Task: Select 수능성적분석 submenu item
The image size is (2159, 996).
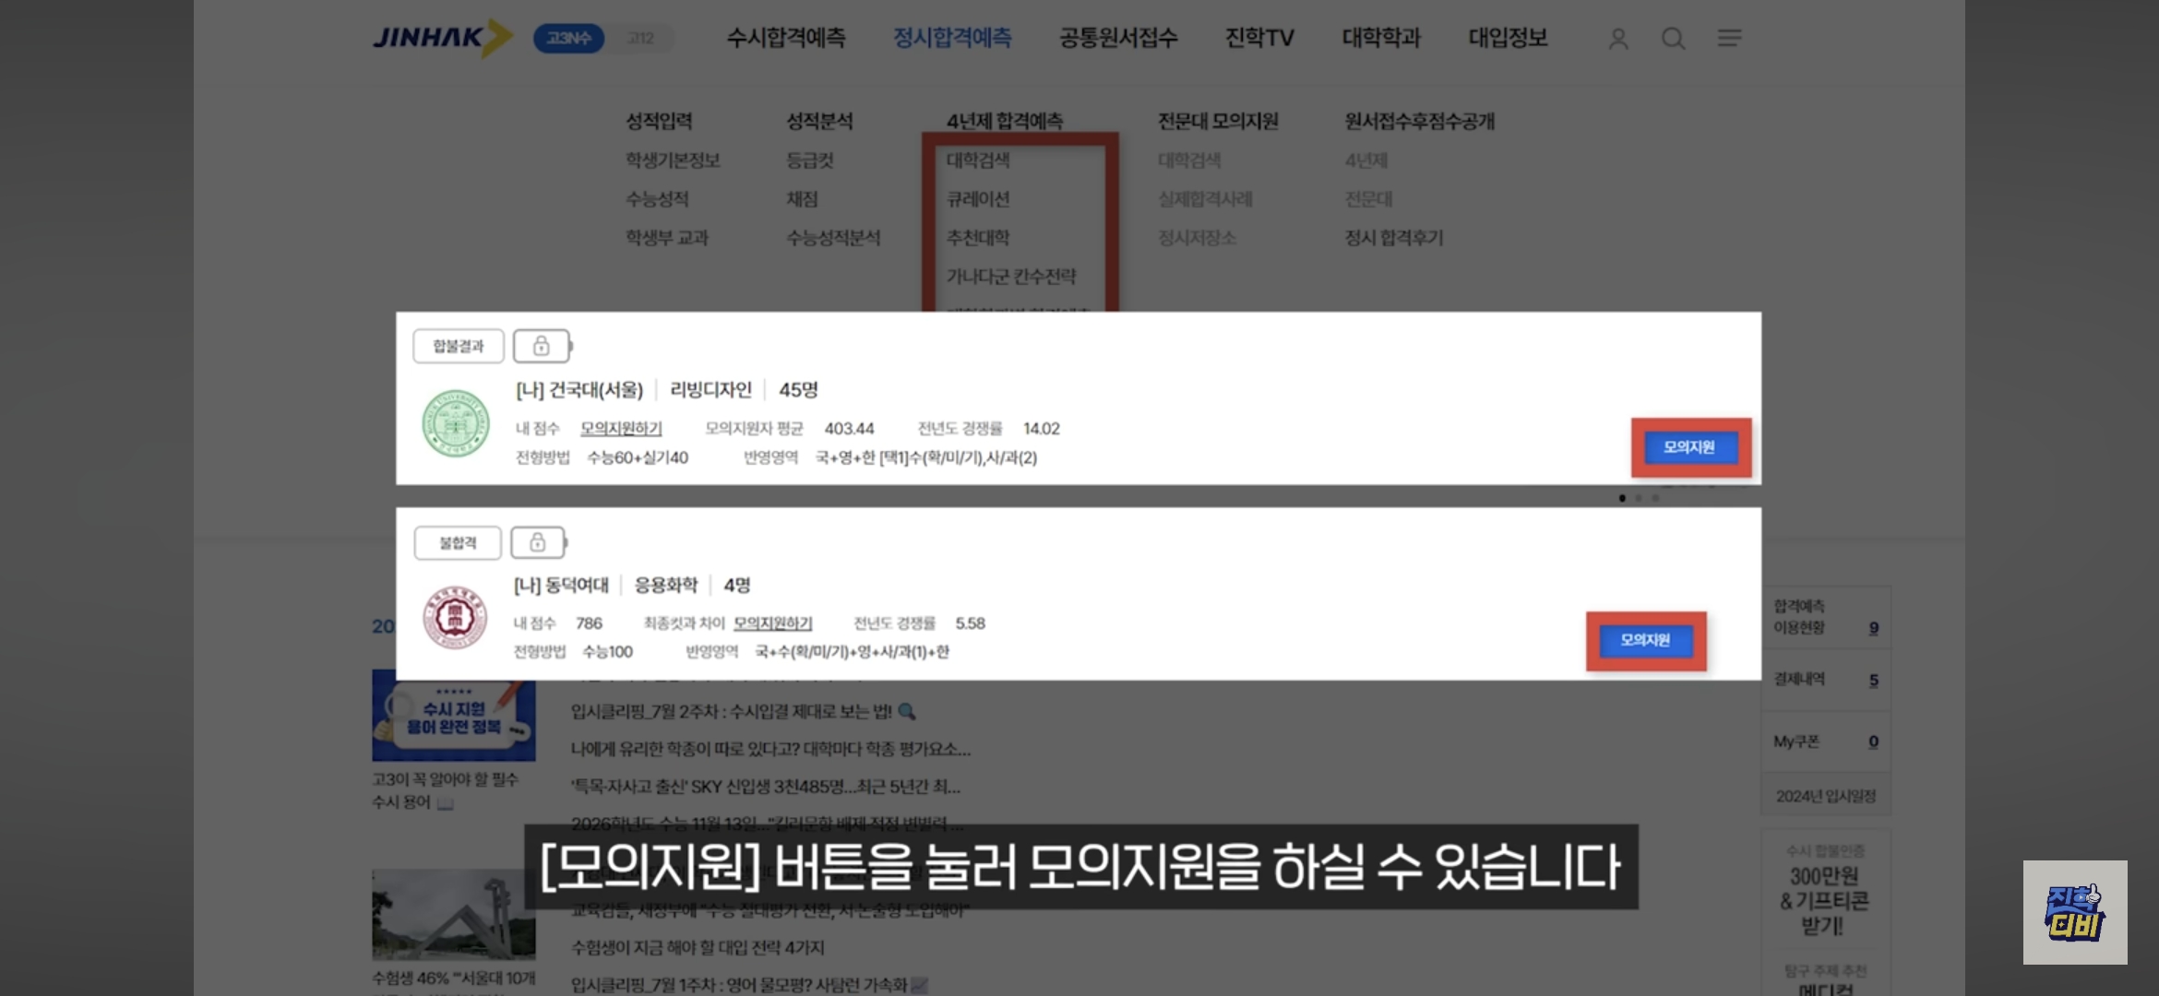Action: (x=833, y=238)
